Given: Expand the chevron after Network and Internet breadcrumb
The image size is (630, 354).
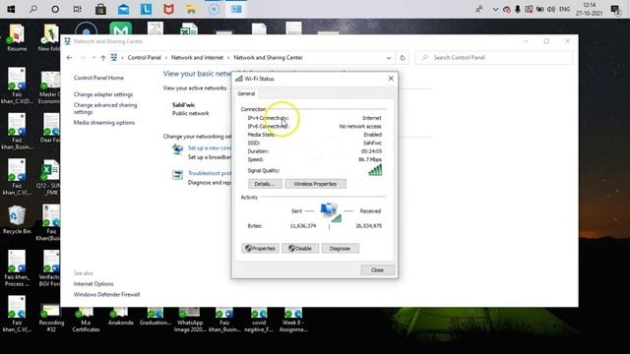Looking at the screenshot, I should click(228, 58).
